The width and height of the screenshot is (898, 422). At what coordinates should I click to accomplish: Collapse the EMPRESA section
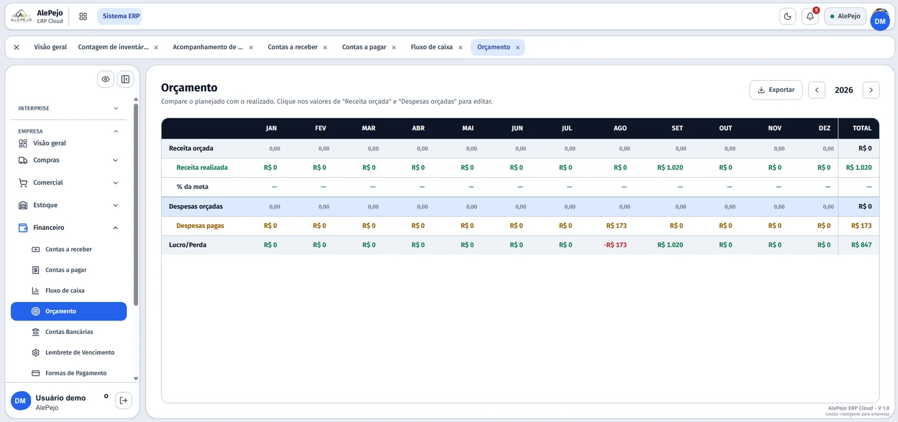click(x=68, y=131)
